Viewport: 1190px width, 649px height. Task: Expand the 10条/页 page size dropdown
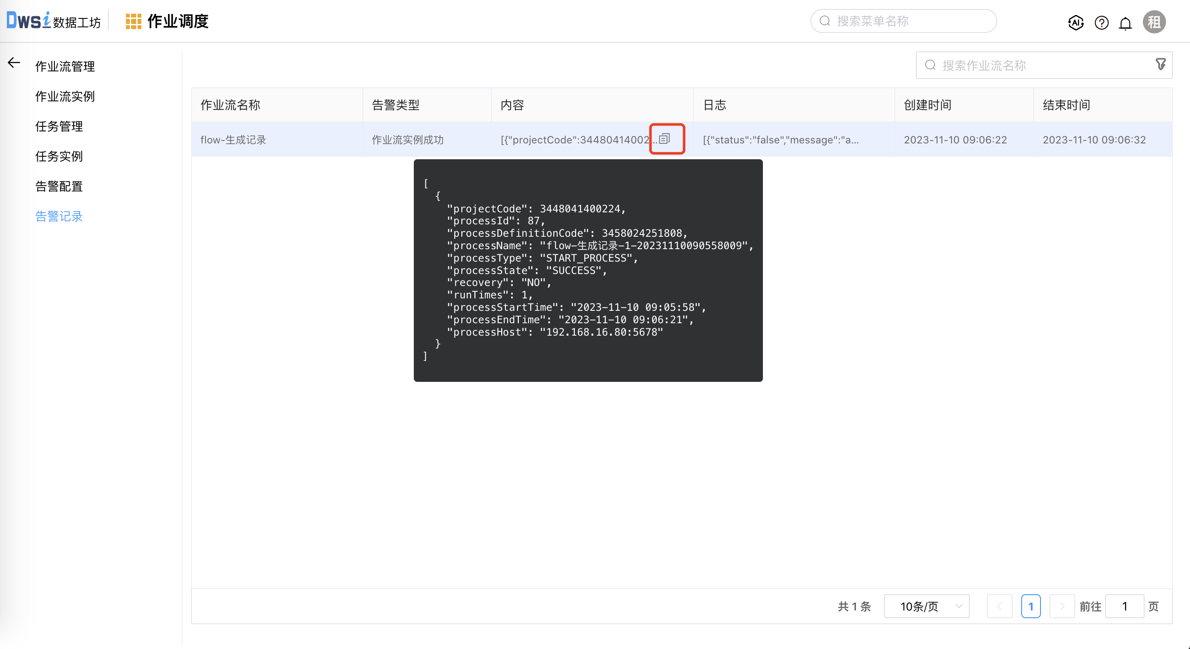point(926,606)
